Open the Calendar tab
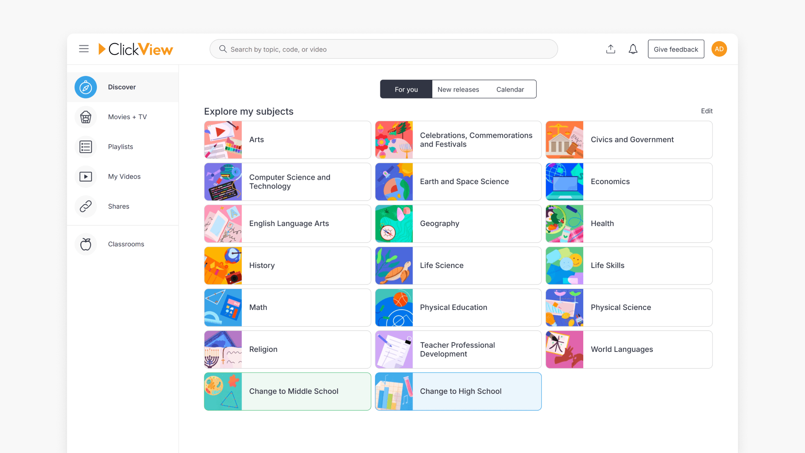 coord(510,89)
